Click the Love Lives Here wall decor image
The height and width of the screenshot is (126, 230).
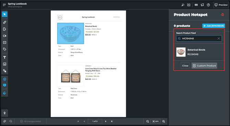71,76
